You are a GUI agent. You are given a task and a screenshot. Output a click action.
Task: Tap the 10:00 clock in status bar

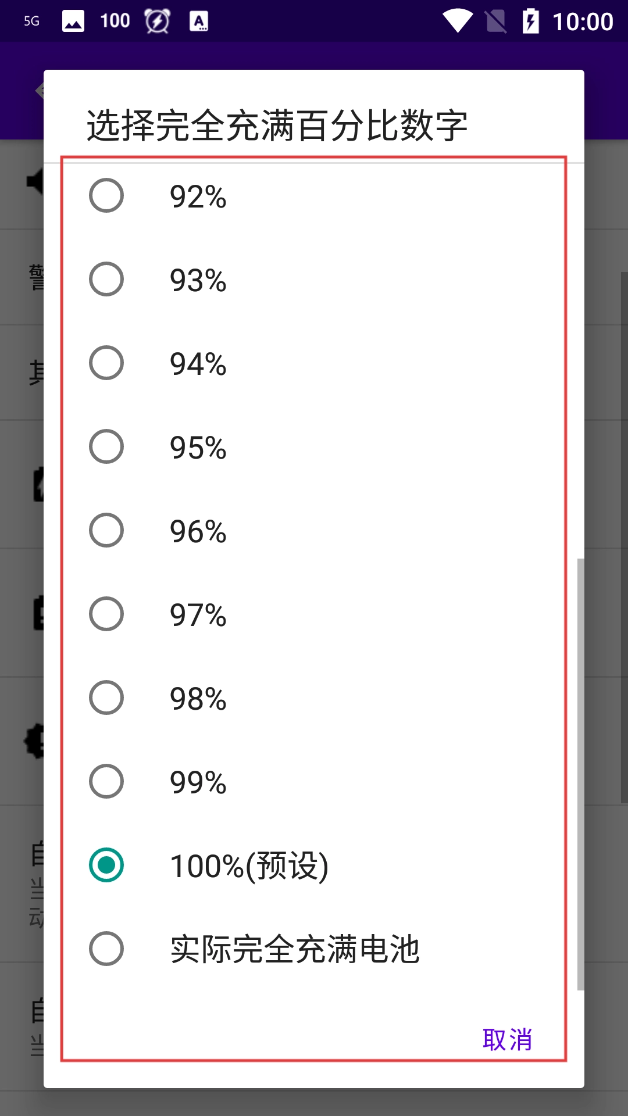[x=583, y=22]
